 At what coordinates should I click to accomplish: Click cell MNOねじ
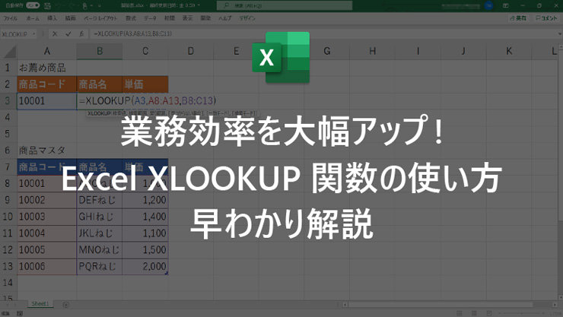(100, 249)
